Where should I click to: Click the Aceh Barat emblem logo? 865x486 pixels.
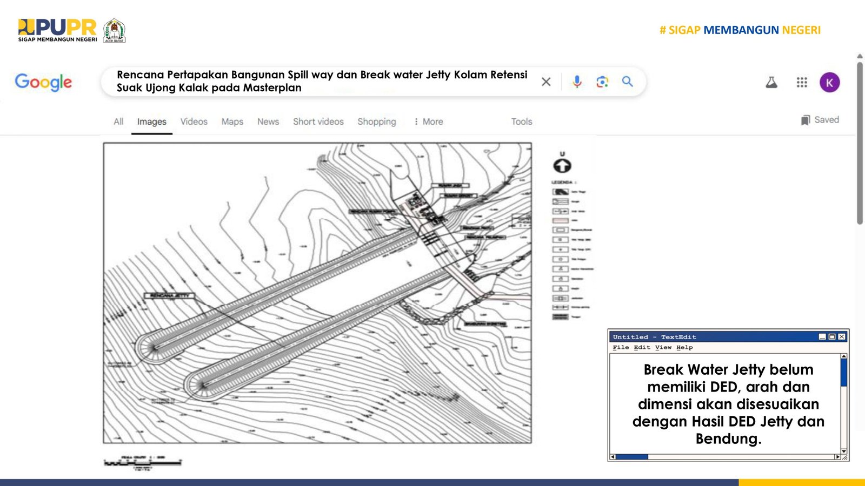114,30
